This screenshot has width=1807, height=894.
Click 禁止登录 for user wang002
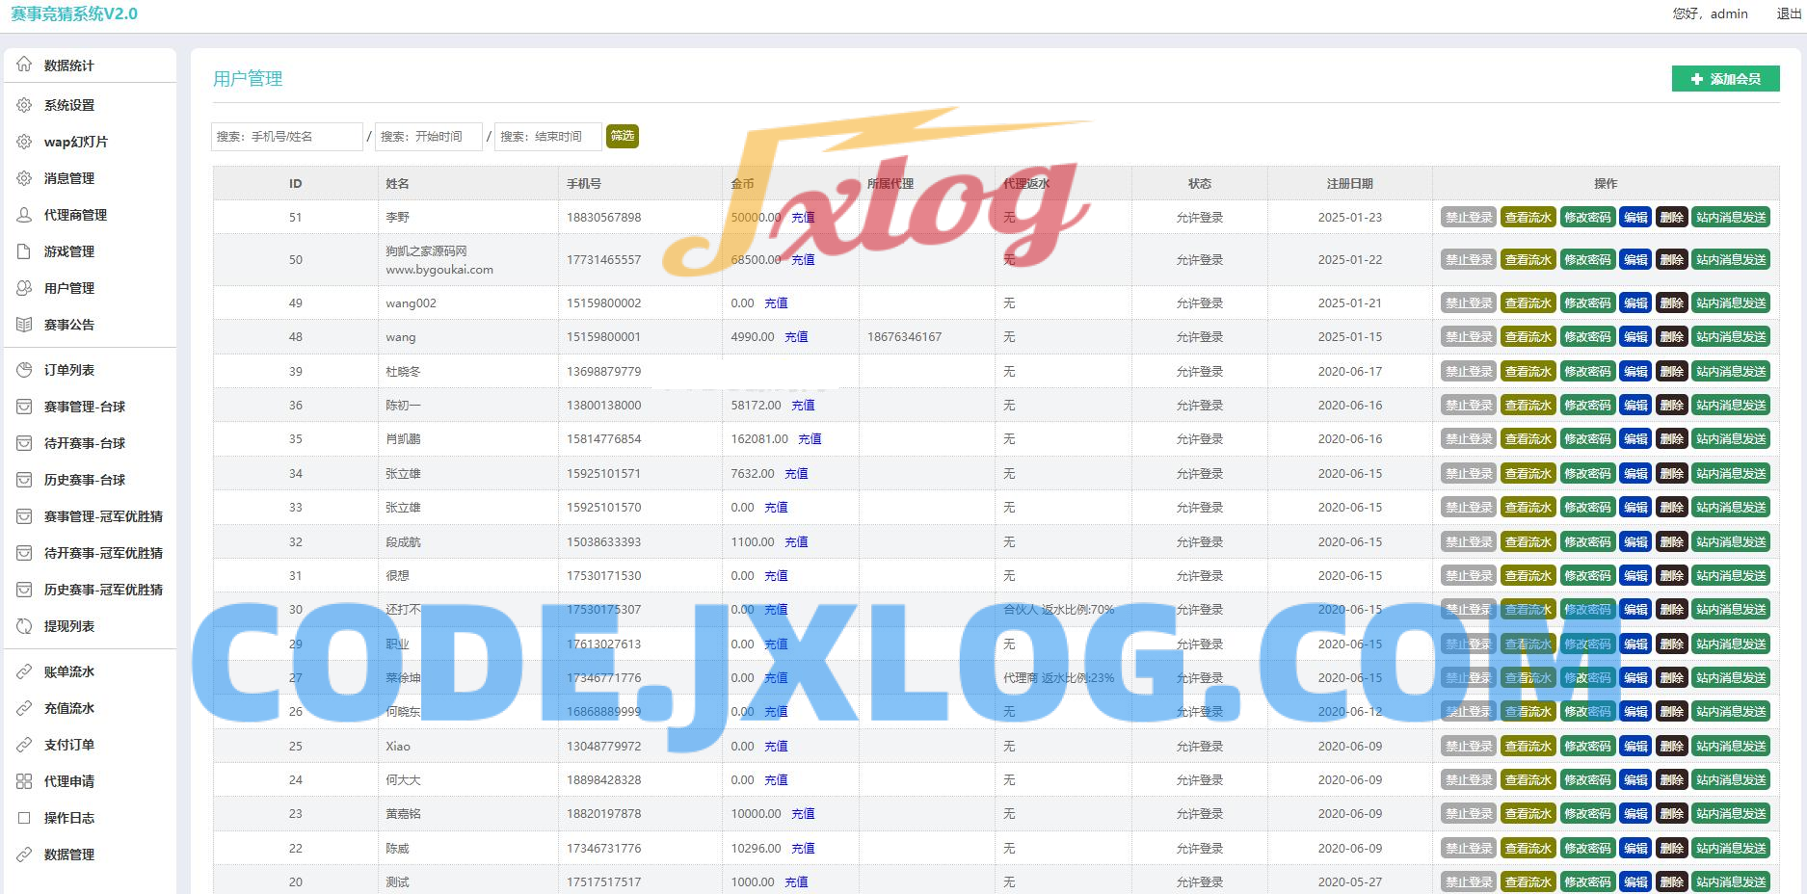click(x=1468, y=303)
